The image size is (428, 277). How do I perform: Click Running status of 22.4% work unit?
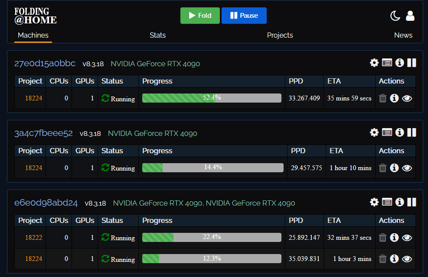click(118, 238)
